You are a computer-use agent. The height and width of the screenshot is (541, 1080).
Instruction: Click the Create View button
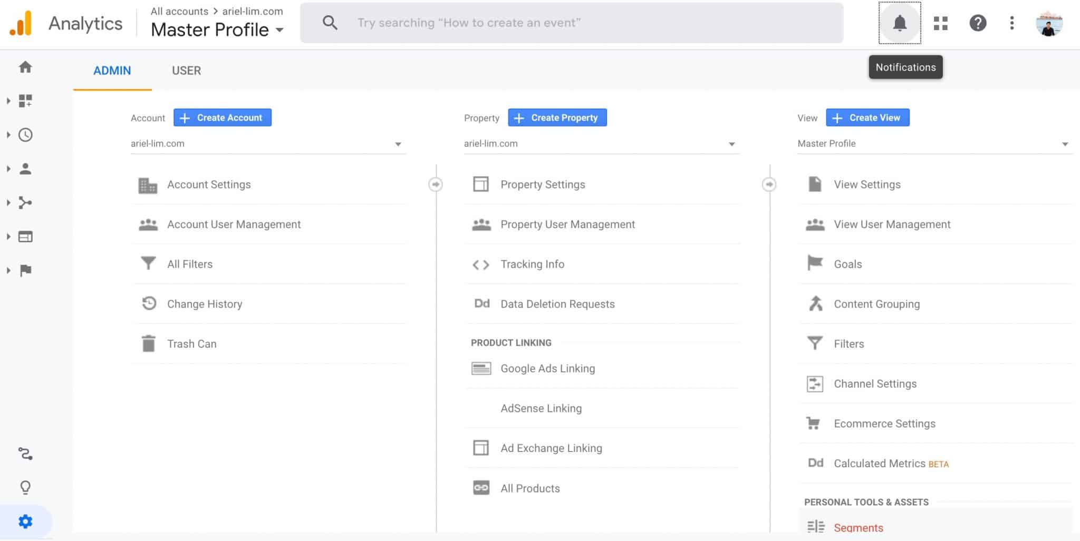(x=867, y=117)
